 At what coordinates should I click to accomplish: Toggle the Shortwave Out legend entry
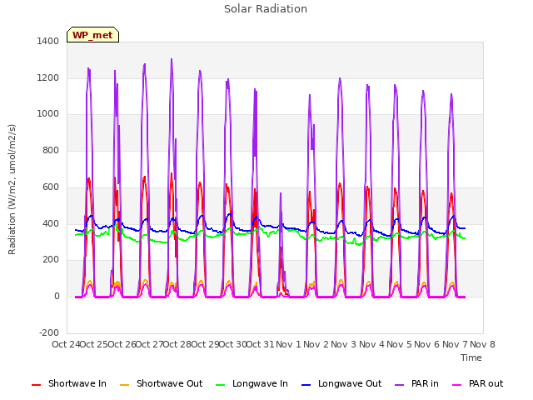click(161, 383)
